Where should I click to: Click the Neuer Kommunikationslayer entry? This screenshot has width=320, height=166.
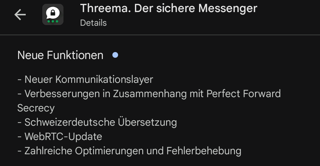[x=85, y=79]
